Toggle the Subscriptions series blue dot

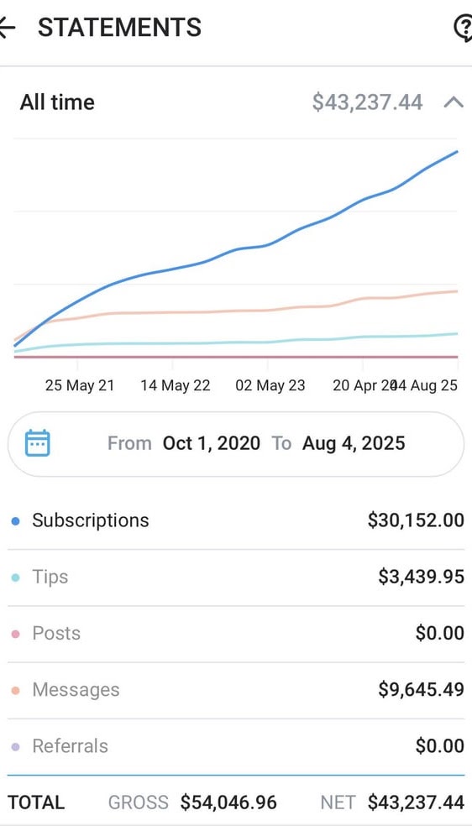15,521
